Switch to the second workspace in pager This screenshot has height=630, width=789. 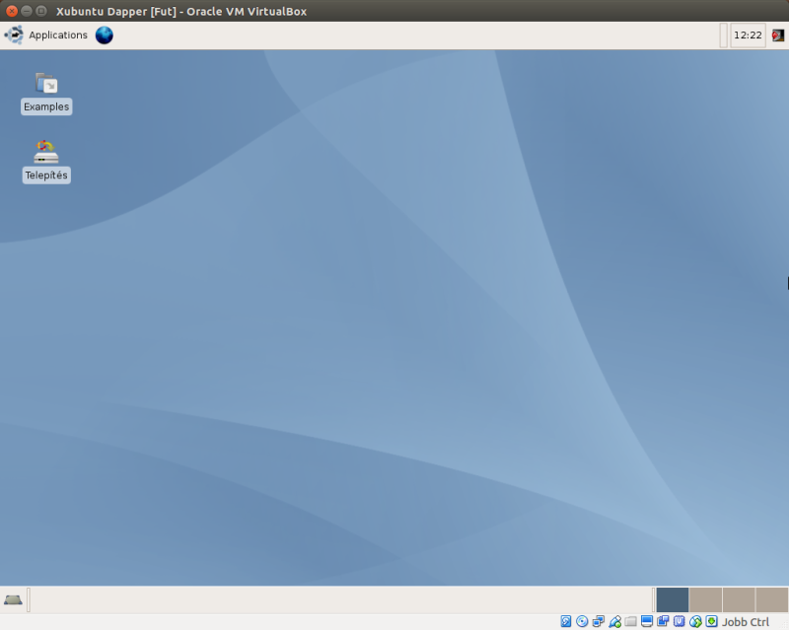pos(705,599)
